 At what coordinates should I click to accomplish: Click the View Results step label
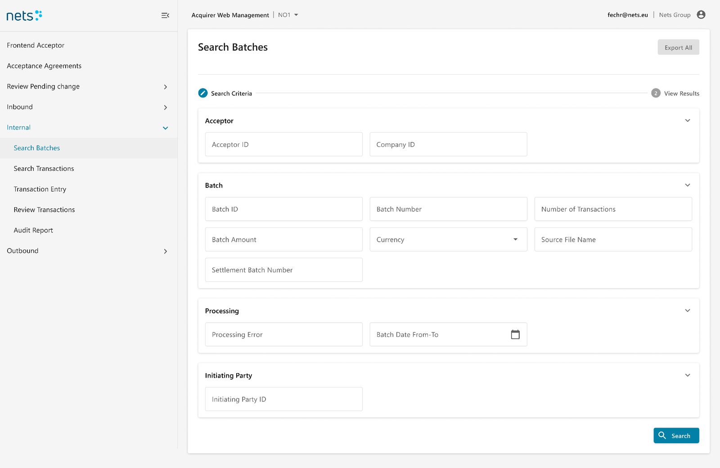(682, 94)
